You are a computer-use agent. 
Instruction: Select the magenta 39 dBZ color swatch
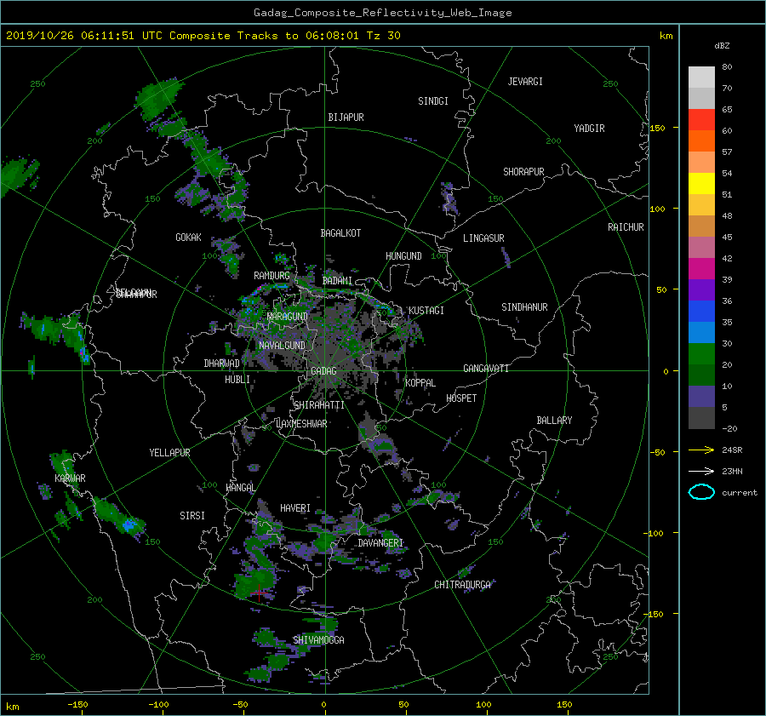point(701,268)
